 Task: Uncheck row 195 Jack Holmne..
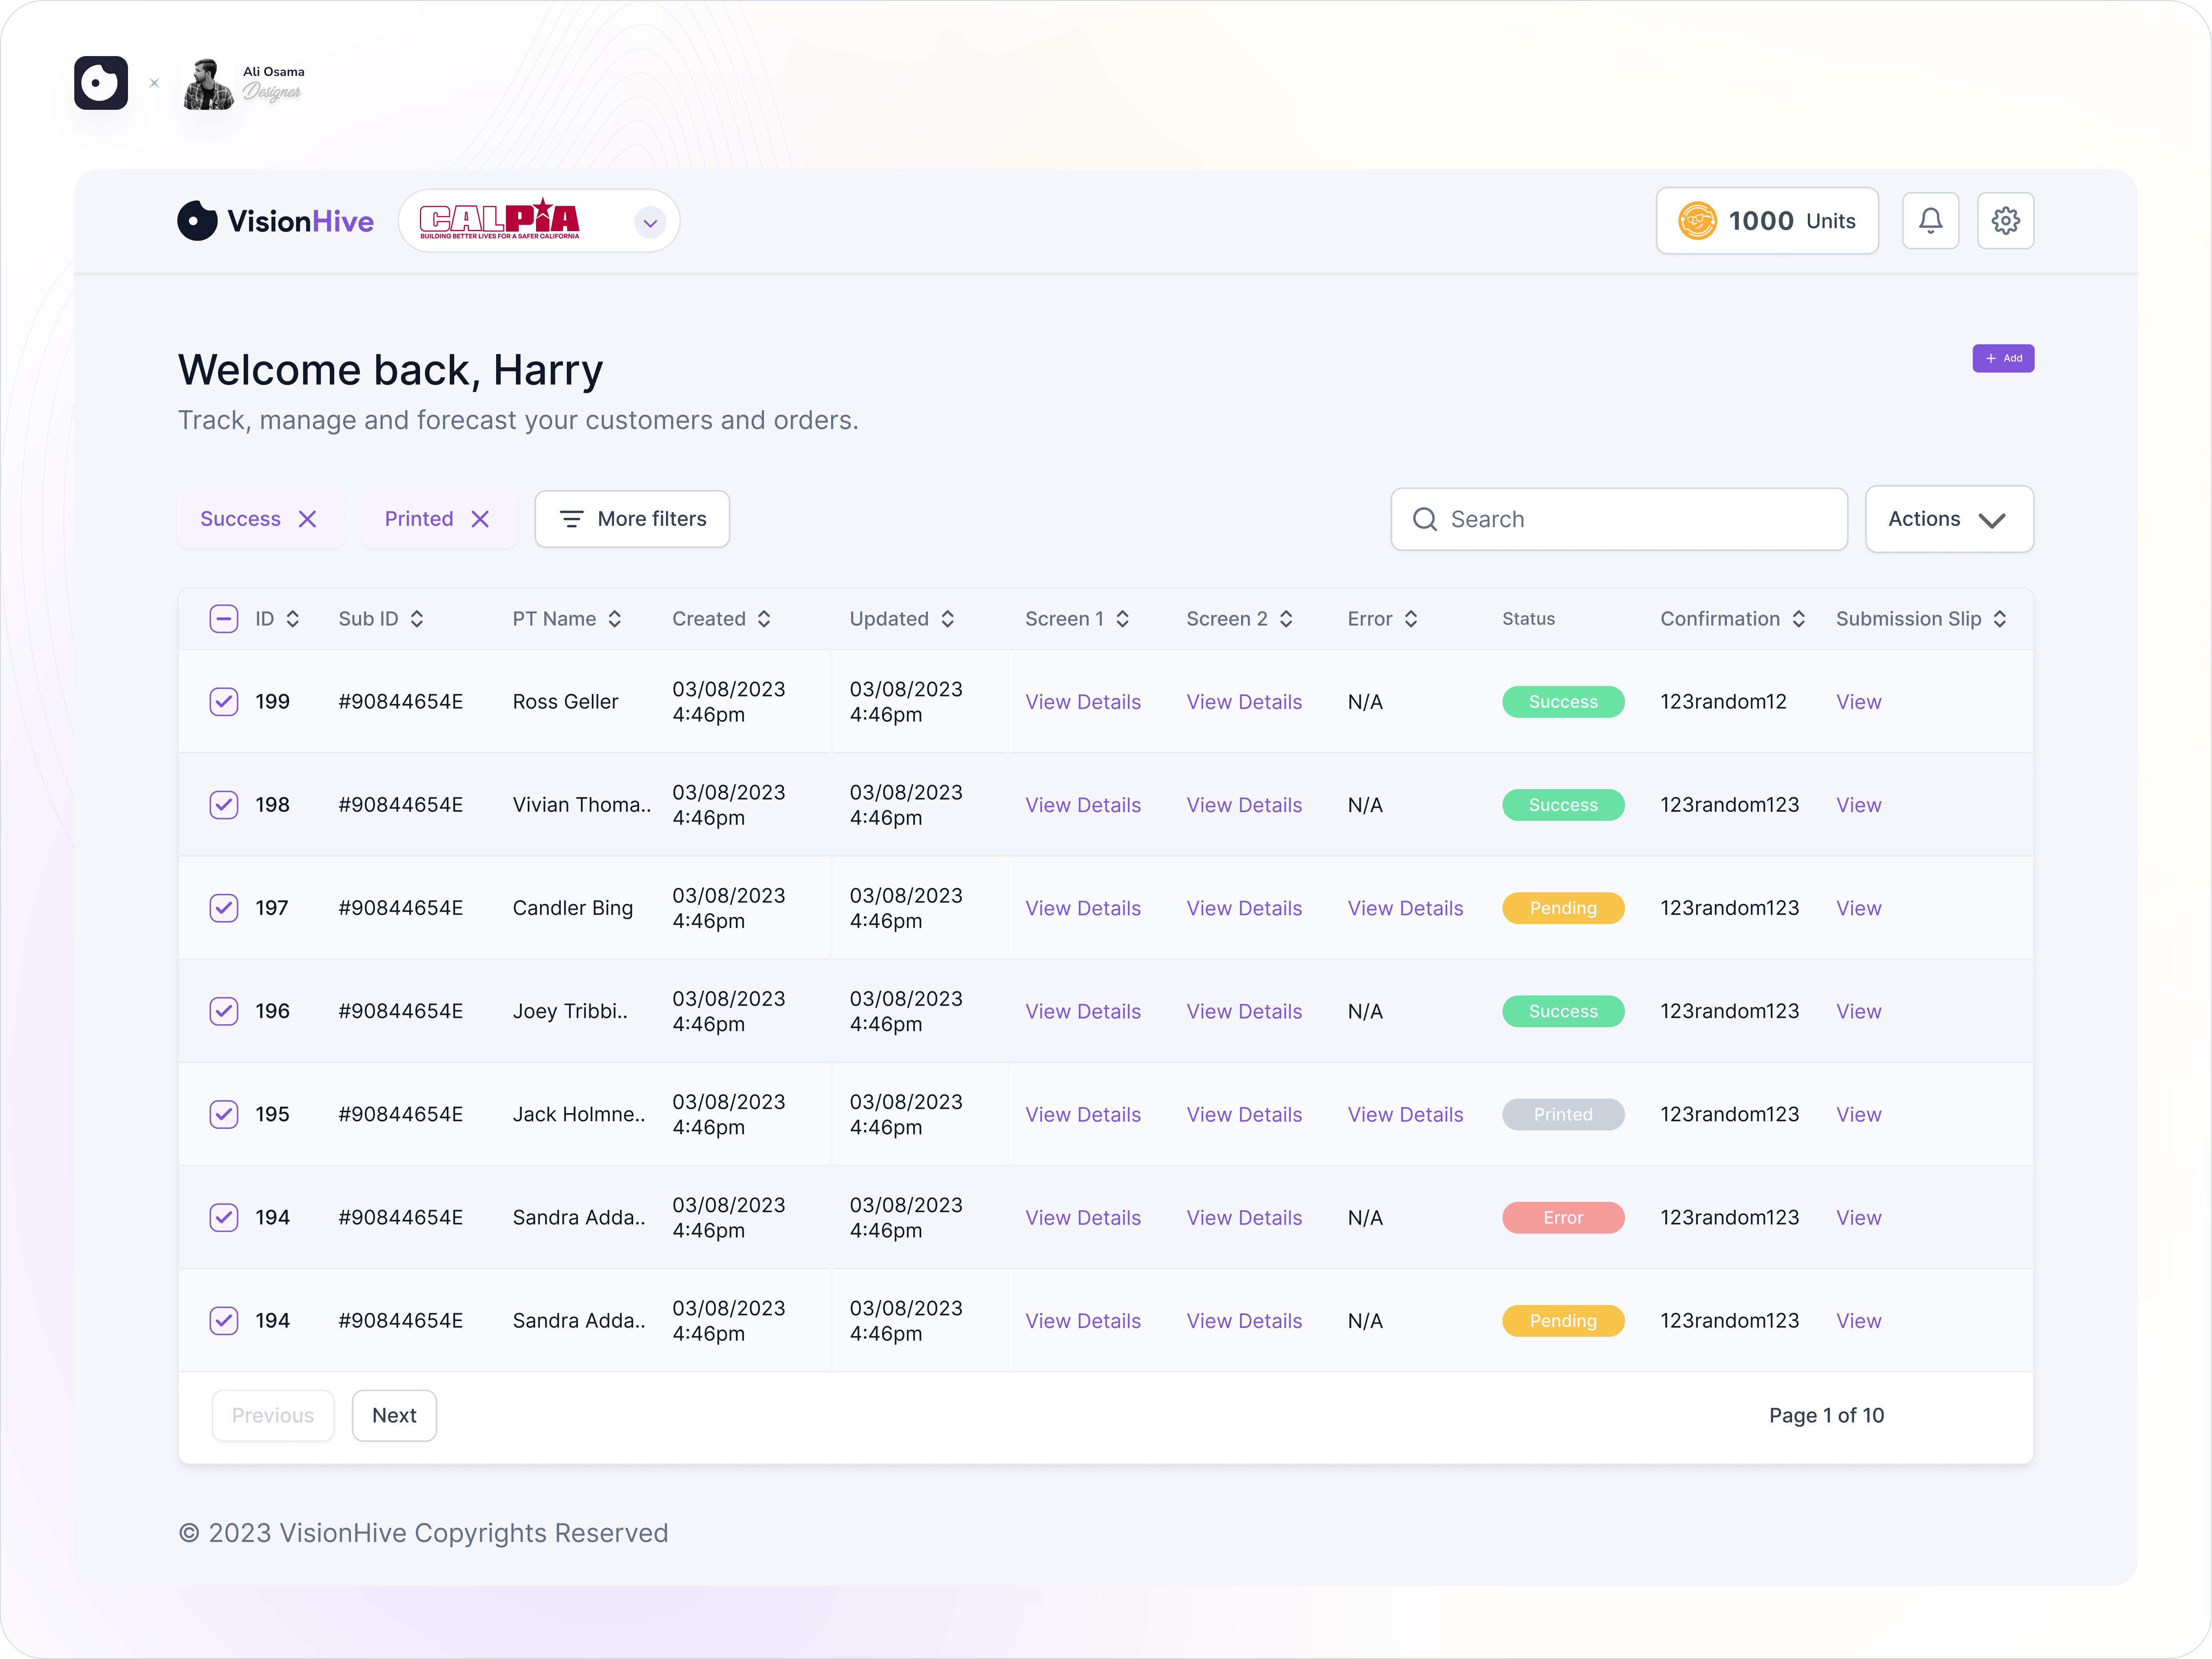[x=224, y=1114]
